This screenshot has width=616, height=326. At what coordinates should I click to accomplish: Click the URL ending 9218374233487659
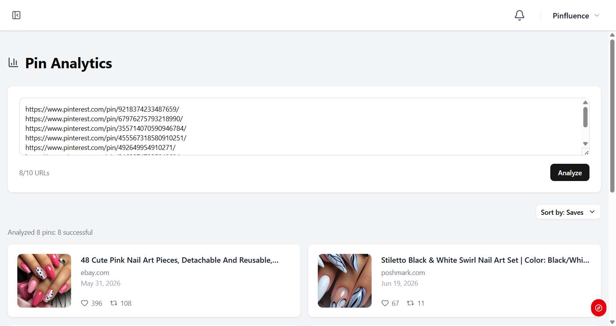[102, 109]
